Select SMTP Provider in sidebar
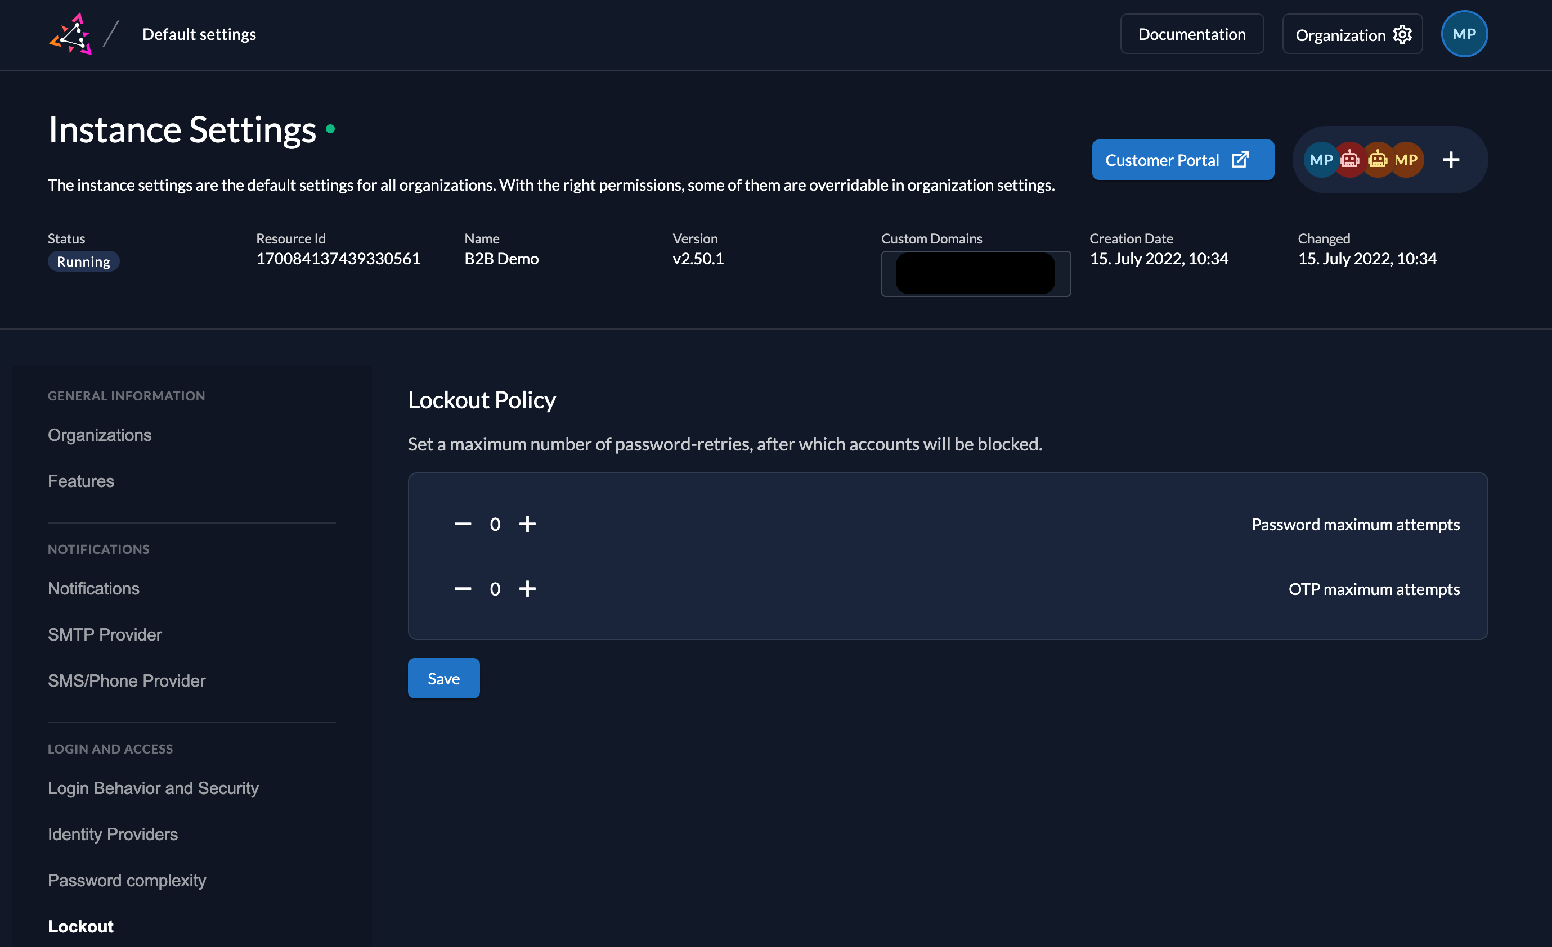This screenshot has height=947, width=1552. click(x=105, y=635)
